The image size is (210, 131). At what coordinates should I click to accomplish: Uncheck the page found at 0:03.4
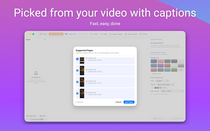pyautogui.click(x=77, y=59)
